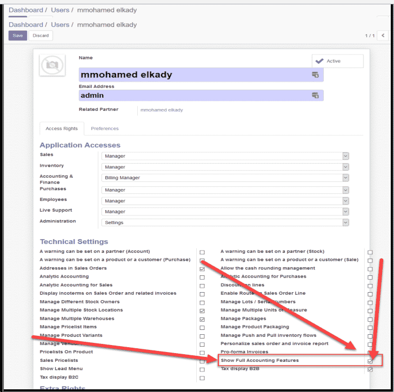Enable Manage Push and Pull inventory flows checkbox
Viewport: 394px width, 392px height.
coord(370,336)
